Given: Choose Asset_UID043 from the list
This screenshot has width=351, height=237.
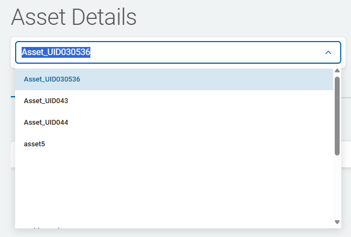Looking at the screenshot, I should [46, 101].
